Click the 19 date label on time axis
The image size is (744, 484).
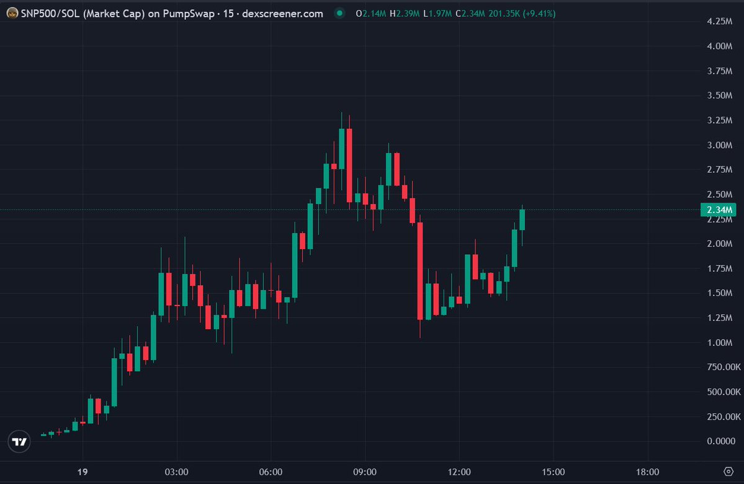click(83, 472)
